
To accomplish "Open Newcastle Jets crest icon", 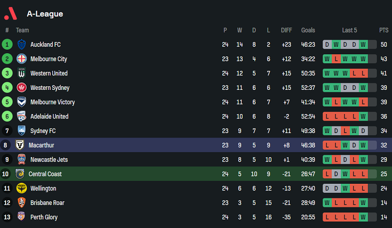I will tap(22, 160).
